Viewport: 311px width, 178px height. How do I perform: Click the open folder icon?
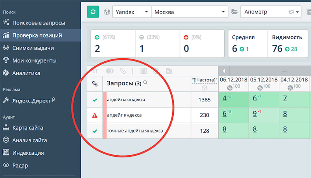[234, 12]
